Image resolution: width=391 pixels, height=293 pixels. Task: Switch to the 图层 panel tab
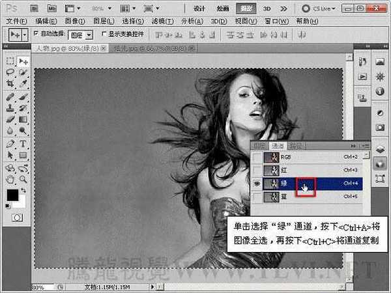(x=259, y=146)
